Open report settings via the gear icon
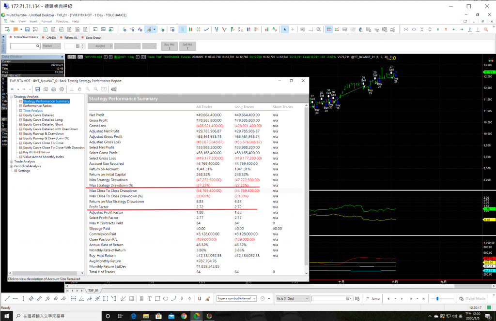This screenshot has width=496, height=321. point(61,89)
